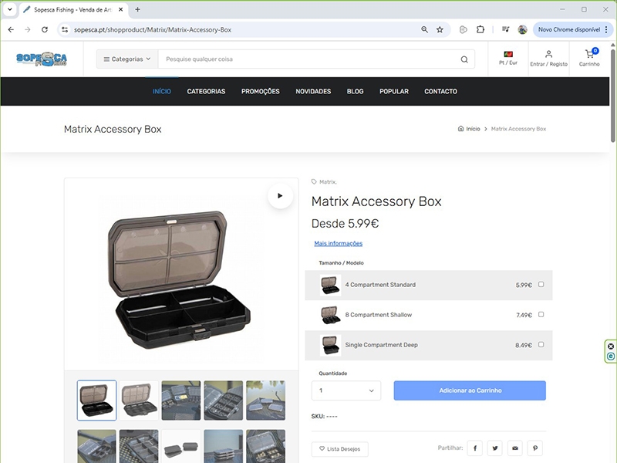Image resolution: width=617 pixels, height=463 pixels.
Task: Click the zoom magnifier icon in address bar
Action: (425, 29)
